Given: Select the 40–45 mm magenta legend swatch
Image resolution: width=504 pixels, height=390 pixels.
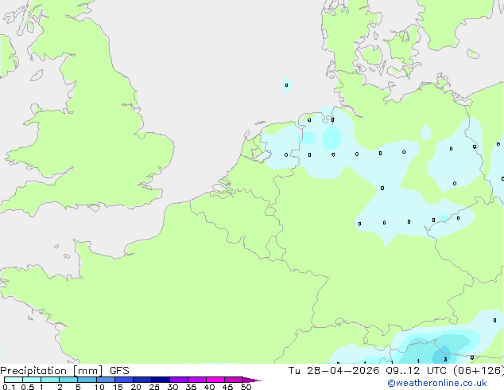Looking at the screenshot, I should pos(215,380).
